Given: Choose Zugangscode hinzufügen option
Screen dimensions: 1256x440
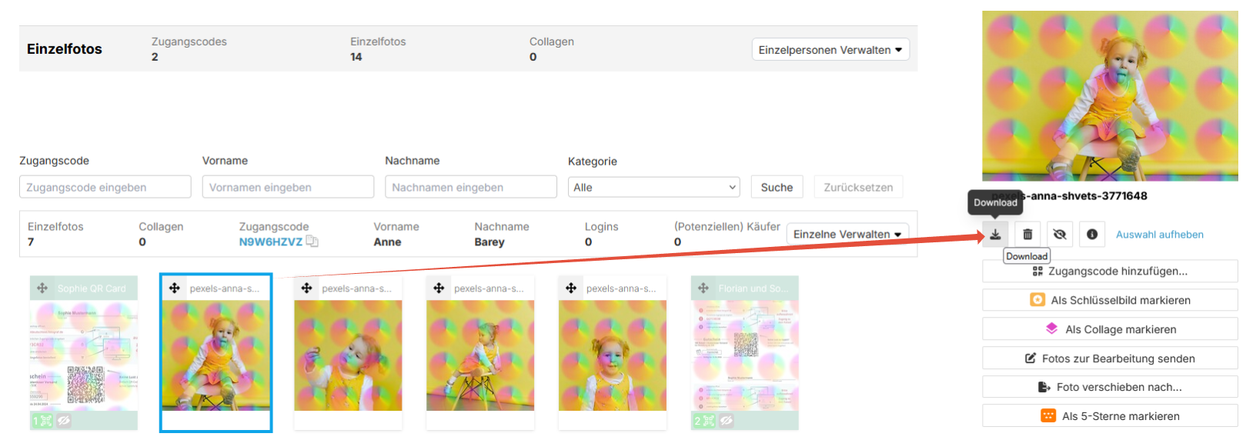Looking at the screenshot, I should 1110,271.
